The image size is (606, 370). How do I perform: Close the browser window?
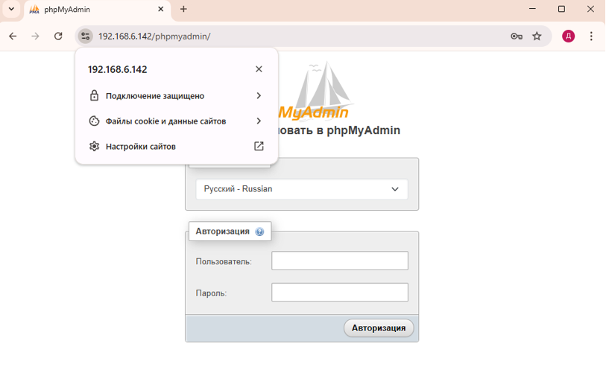pos(590,9)
